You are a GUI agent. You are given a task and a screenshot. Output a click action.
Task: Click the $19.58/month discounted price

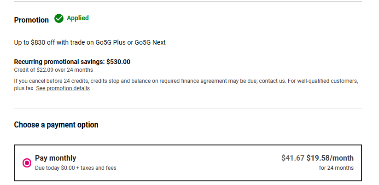(330, 158)
